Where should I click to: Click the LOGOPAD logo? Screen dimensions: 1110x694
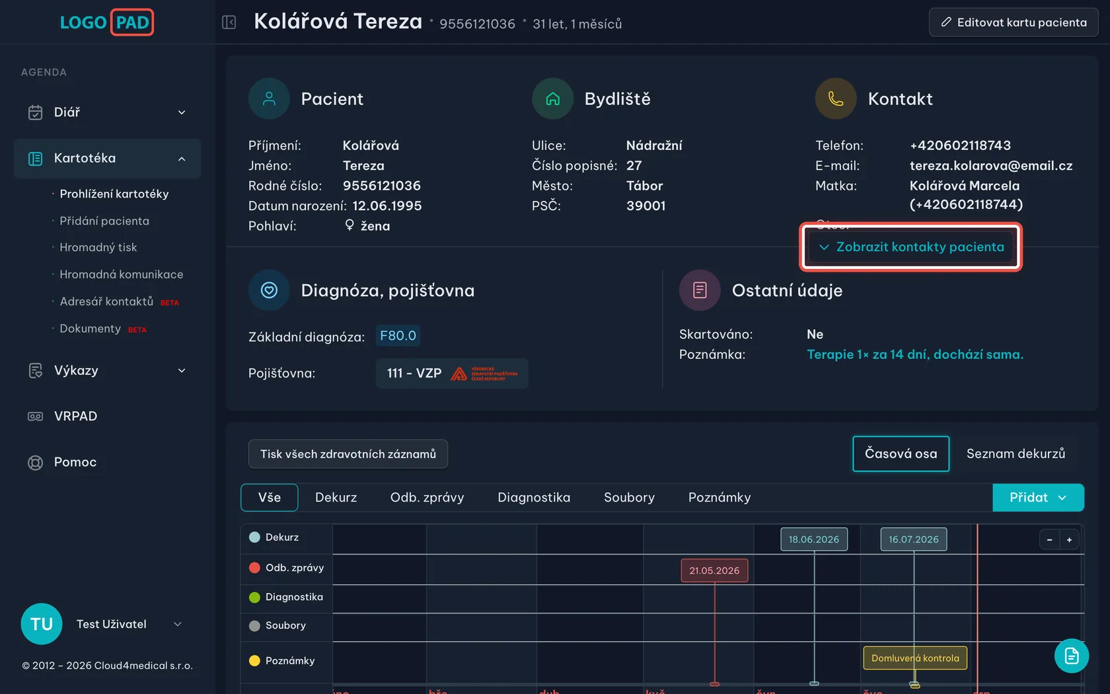(x=107, y=22)
